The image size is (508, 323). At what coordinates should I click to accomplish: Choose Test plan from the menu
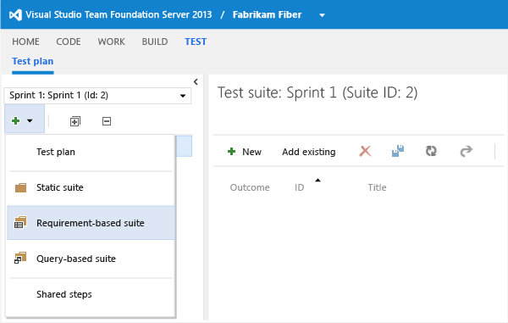coord(91,152)
